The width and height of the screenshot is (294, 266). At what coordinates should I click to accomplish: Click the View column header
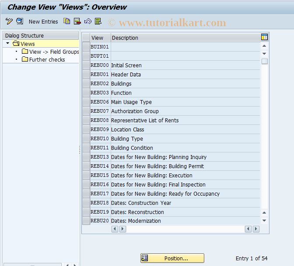pyautogui.click(x=100, y=38)
